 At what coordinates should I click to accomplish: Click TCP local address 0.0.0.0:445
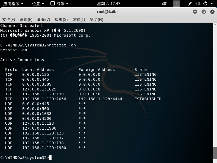click(x=36, y=79)
